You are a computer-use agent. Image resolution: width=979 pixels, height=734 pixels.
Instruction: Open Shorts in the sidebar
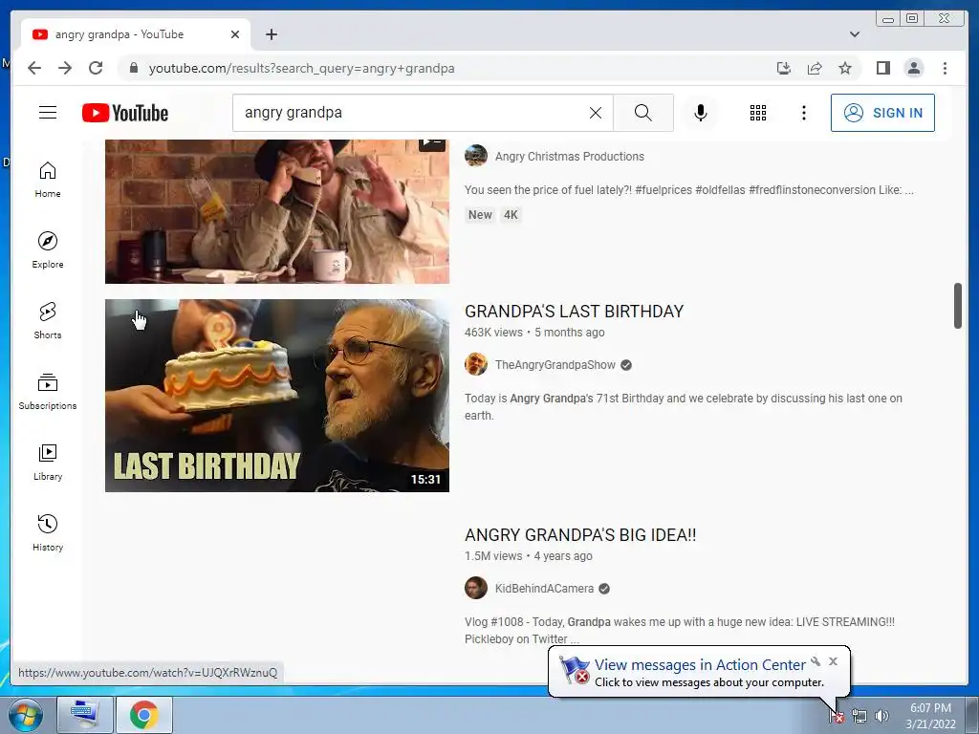48,320
